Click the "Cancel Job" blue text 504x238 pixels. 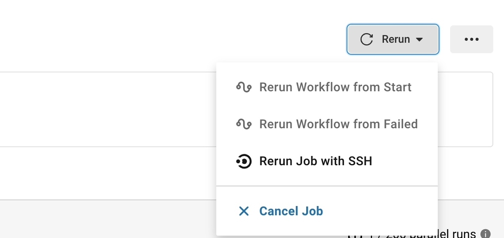[x=291, y=211]
